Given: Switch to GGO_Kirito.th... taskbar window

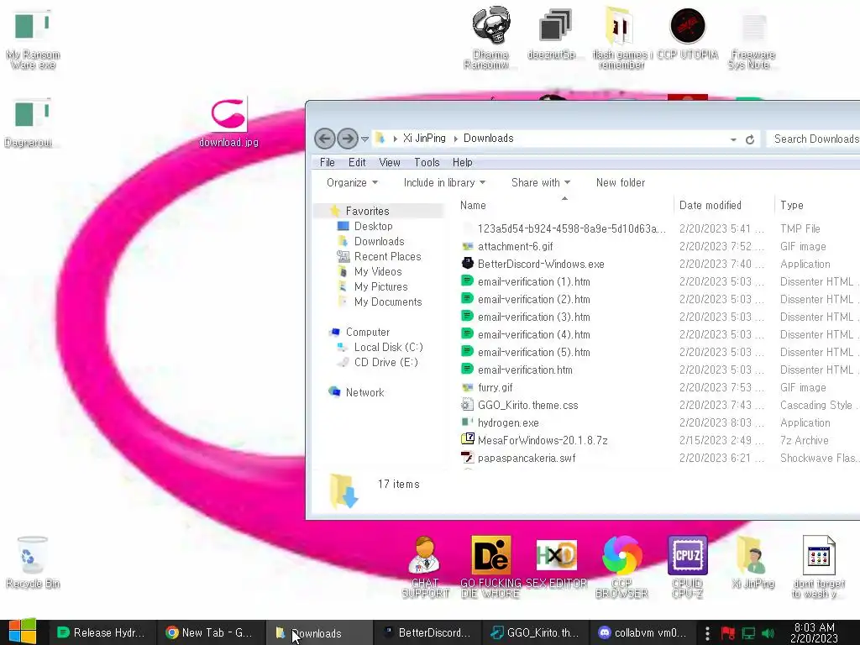Looking at the screenshot, I should (x=535, y=633).
